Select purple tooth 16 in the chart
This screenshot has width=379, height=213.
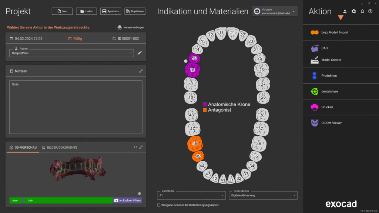point(192,70)
